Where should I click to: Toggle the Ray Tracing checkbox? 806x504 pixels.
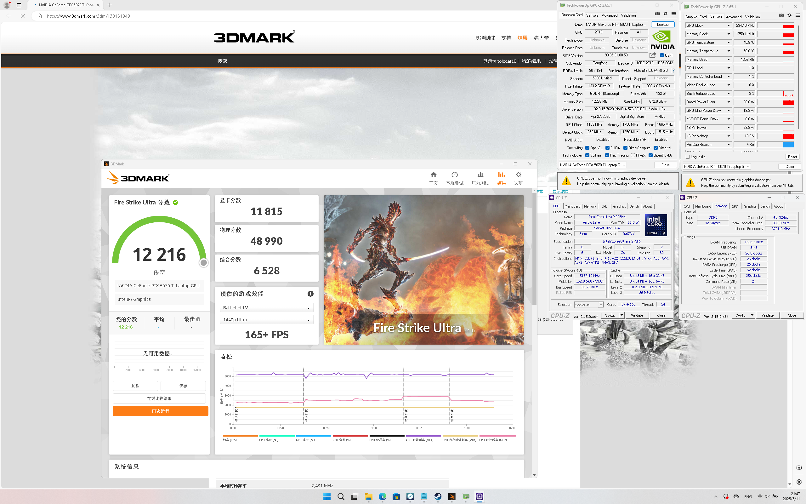pyautogui.click(x=608, y=155)
